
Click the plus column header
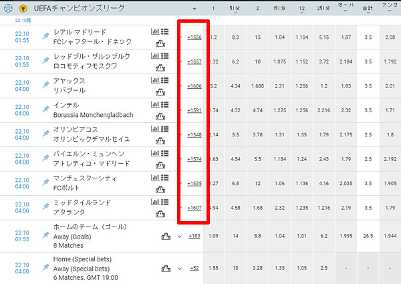(194, 9)
